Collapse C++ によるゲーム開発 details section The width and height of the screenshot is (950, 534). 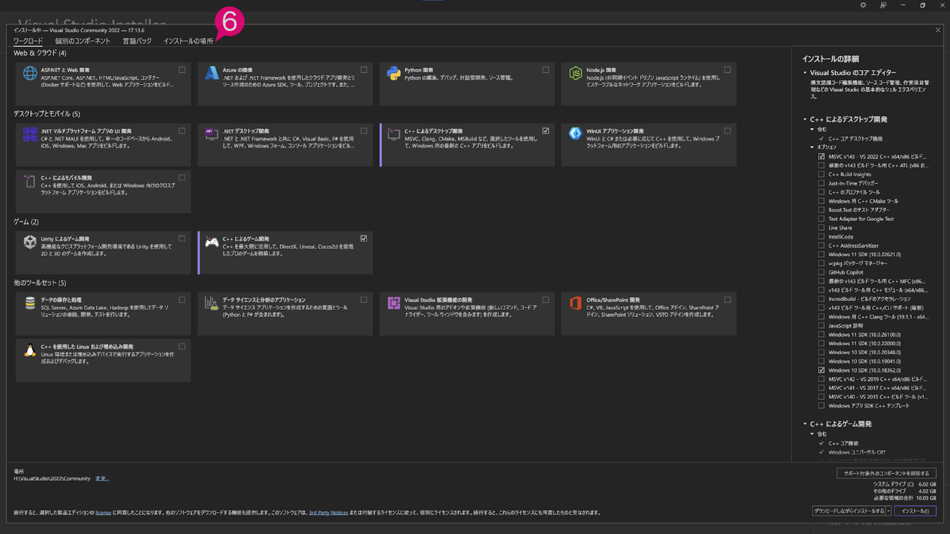pos(805,424)
